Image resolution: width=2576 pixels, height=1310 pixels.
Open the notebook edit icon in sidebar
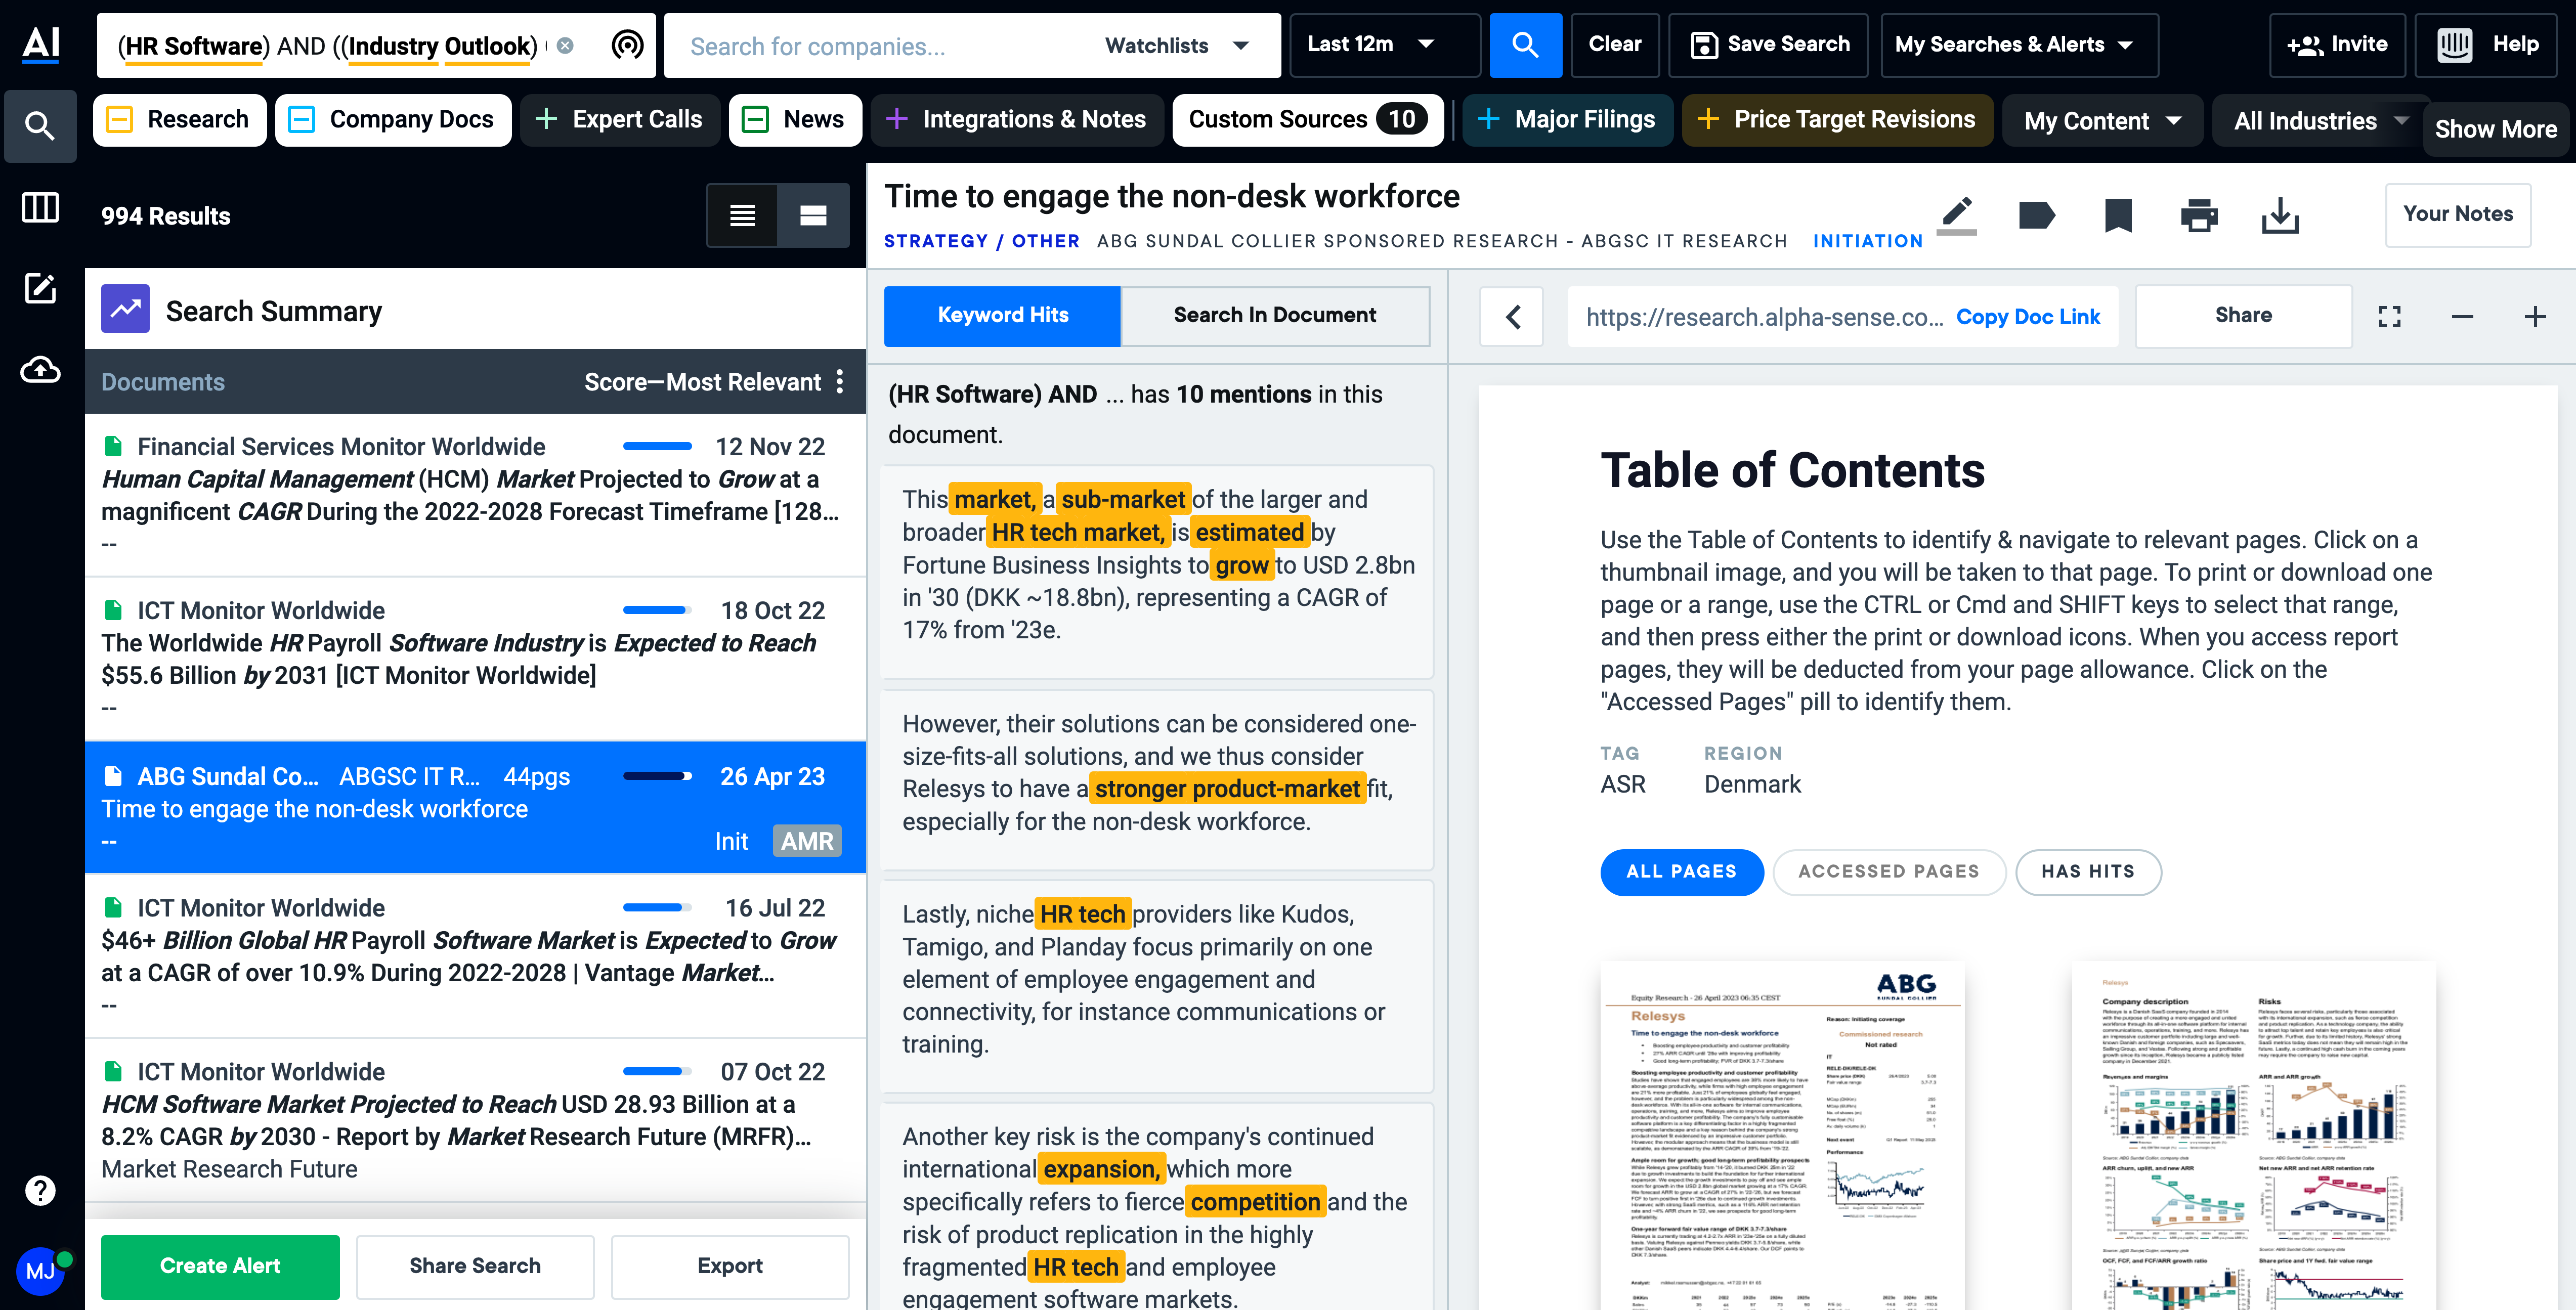40,289
